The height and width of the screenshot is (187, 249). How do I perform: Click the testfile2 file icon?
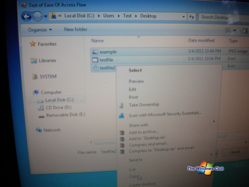coord(96,68)
